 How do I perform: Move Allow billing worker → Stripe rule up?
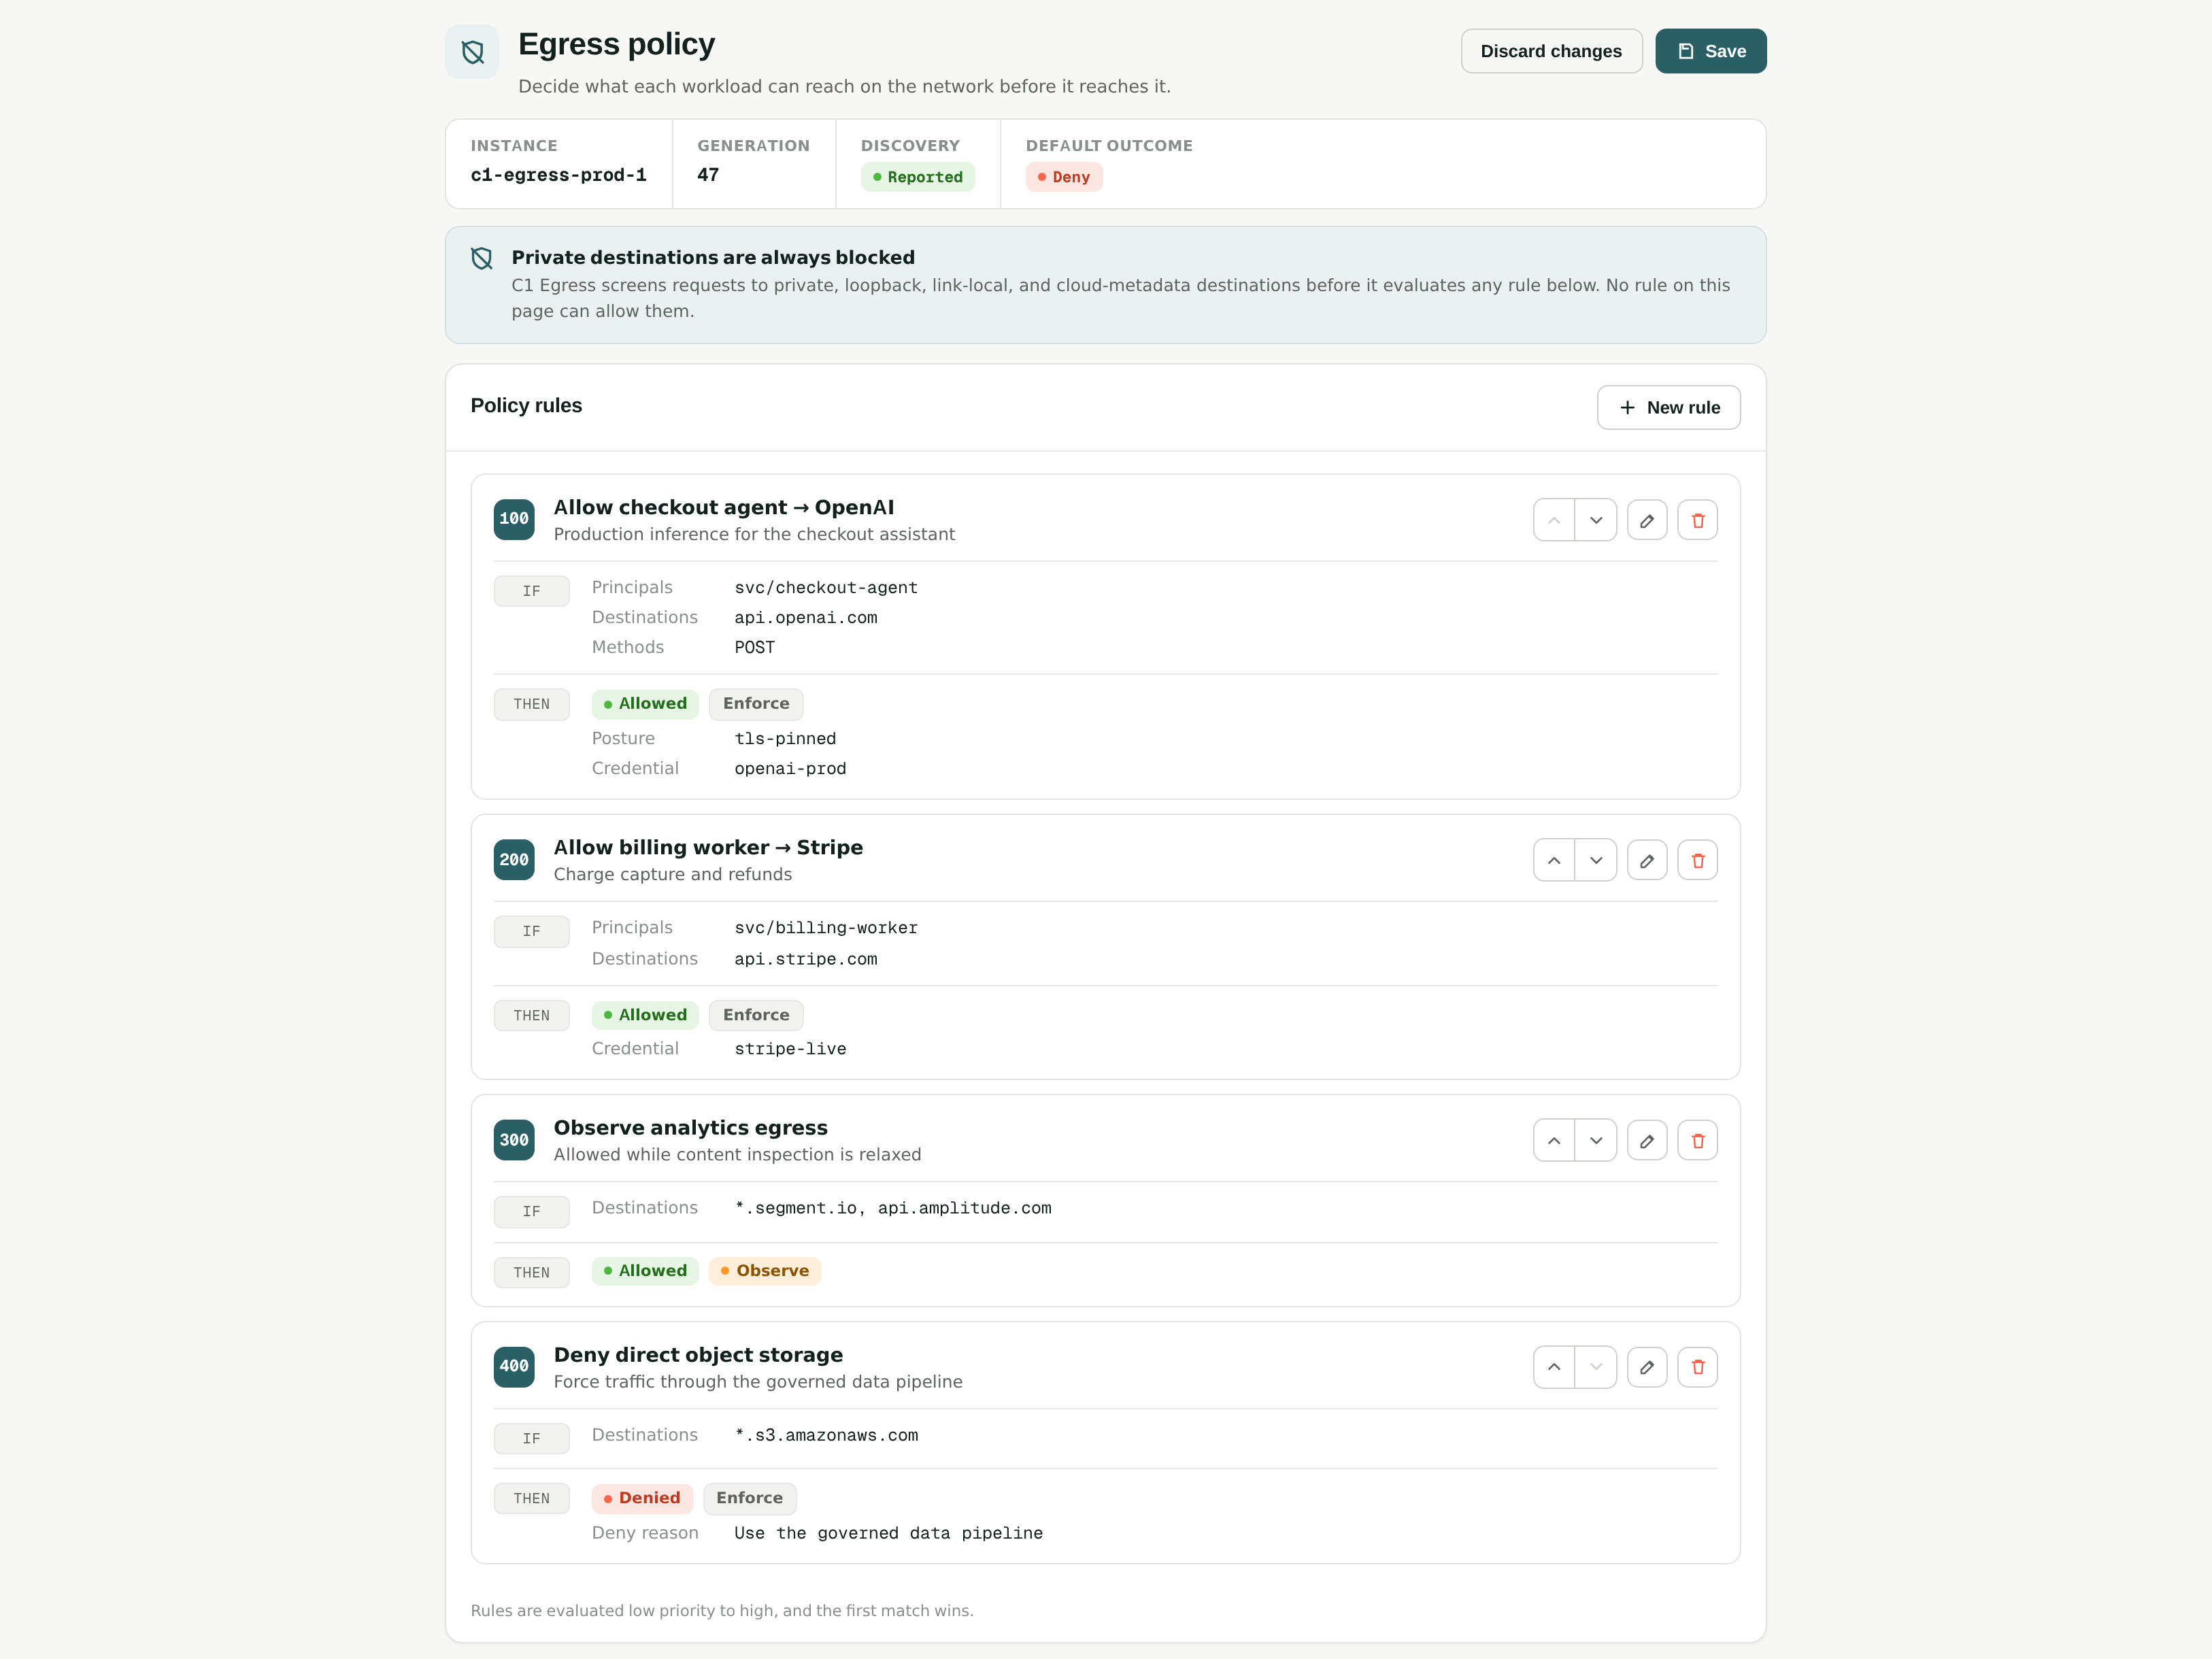(x=1554, y=860)
